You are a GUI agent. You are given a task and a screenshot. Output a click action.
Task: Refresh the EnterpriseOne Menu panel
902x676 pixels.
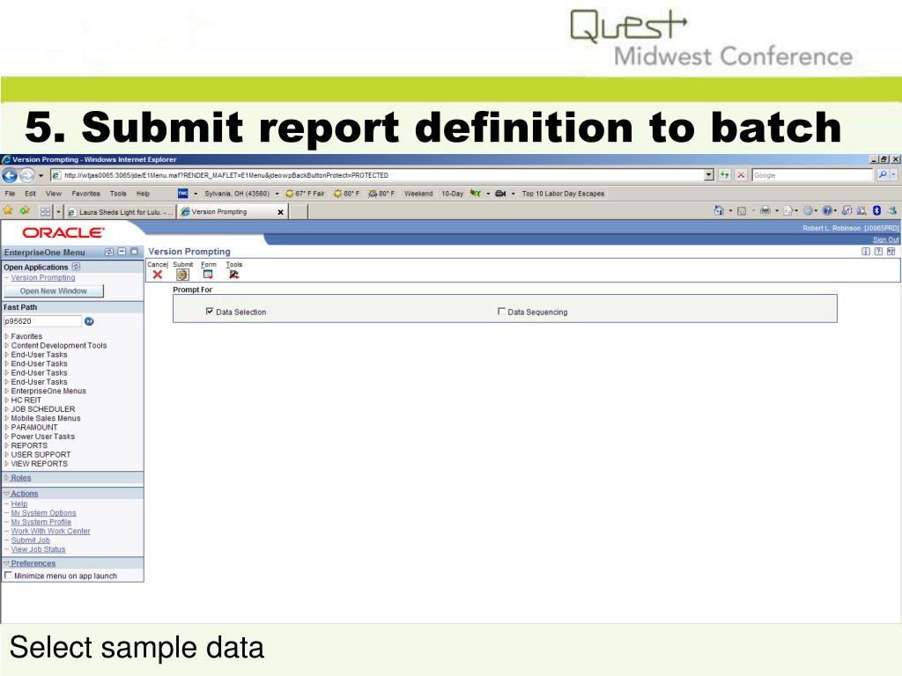click(109, 252)
